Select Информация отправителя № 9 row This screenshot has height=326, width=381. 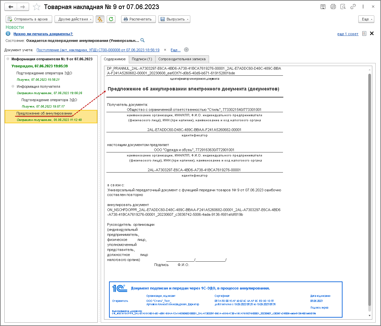click(x=52, y=59)
